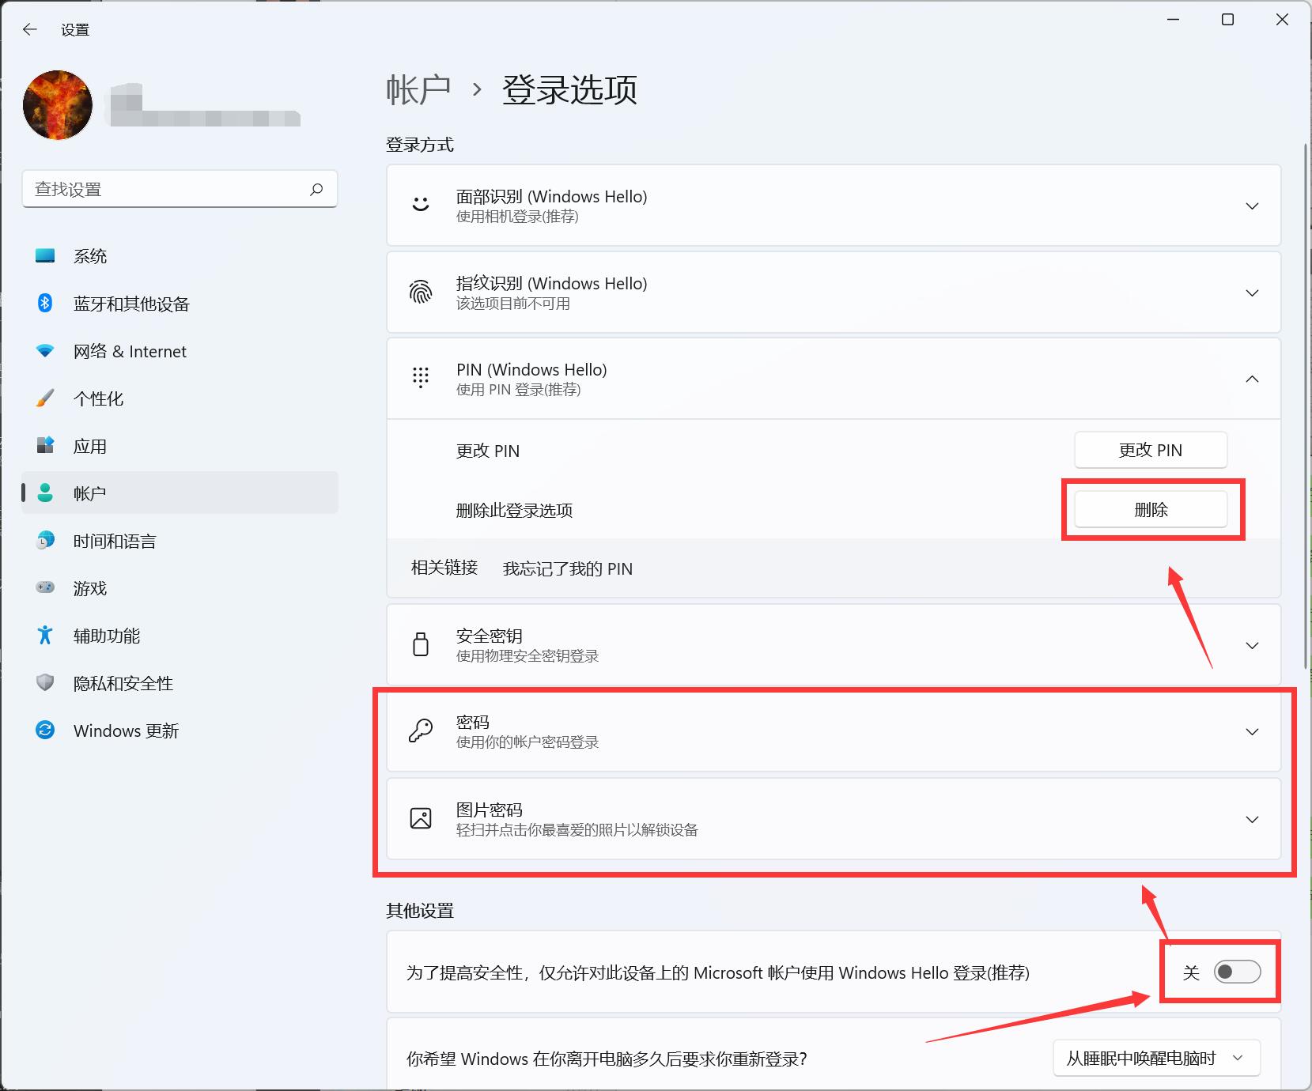Image resolution: width=1312 pixels, height=1091 pixels.
Task: Go to 网络 & Internet settings
Action: pyautogui.click(x=180, y=350)
